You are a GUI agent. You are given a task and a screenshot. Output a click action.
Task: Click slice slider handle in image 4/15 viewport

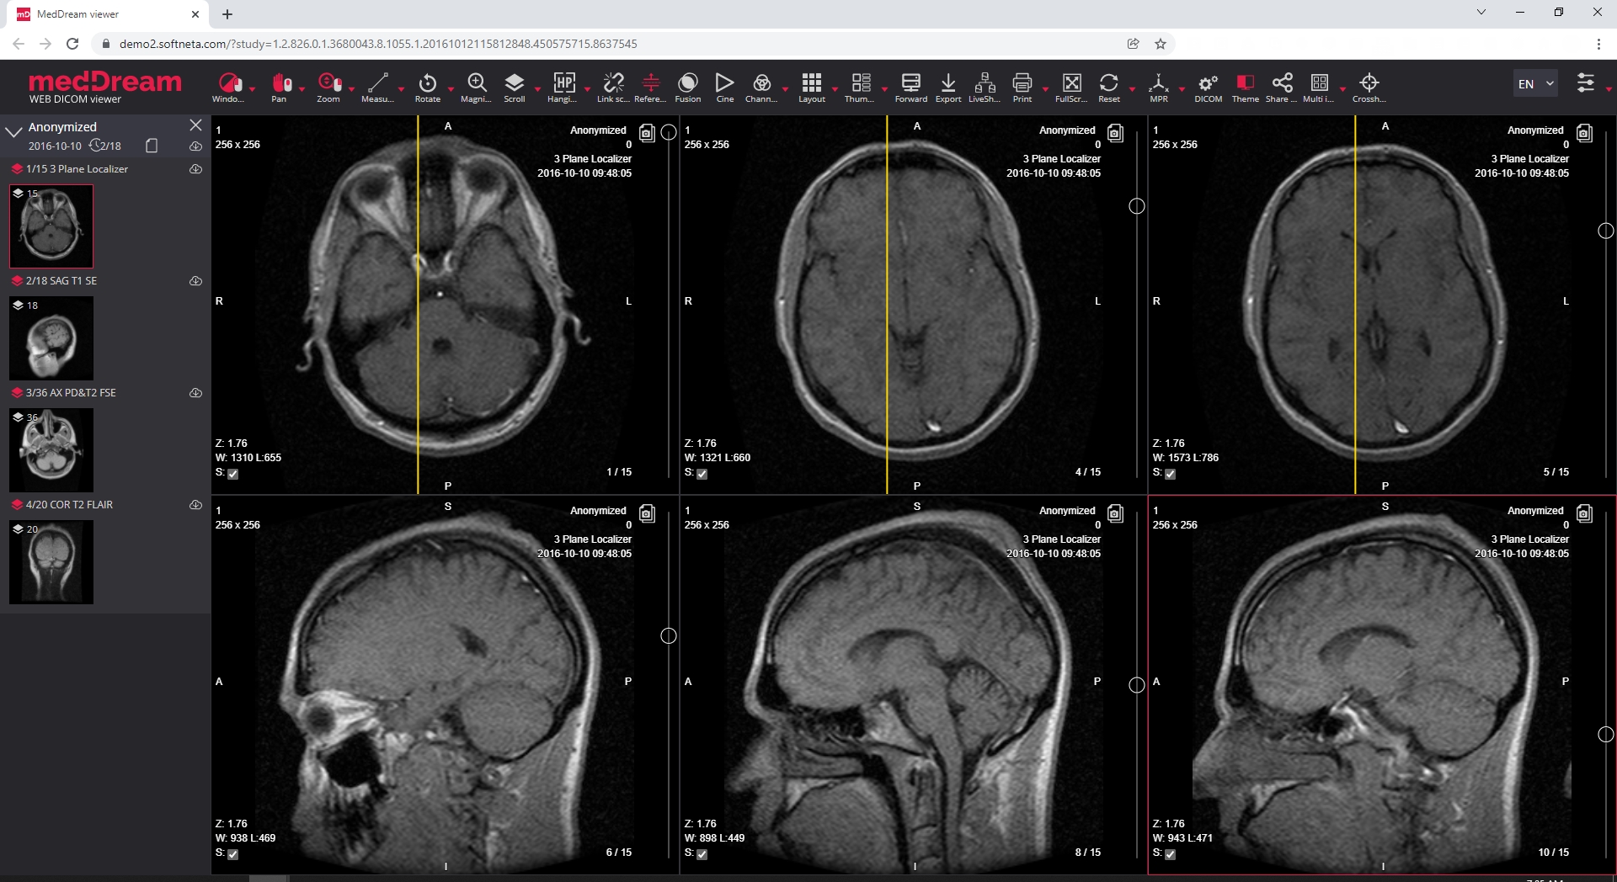[x=1136, y=206]
